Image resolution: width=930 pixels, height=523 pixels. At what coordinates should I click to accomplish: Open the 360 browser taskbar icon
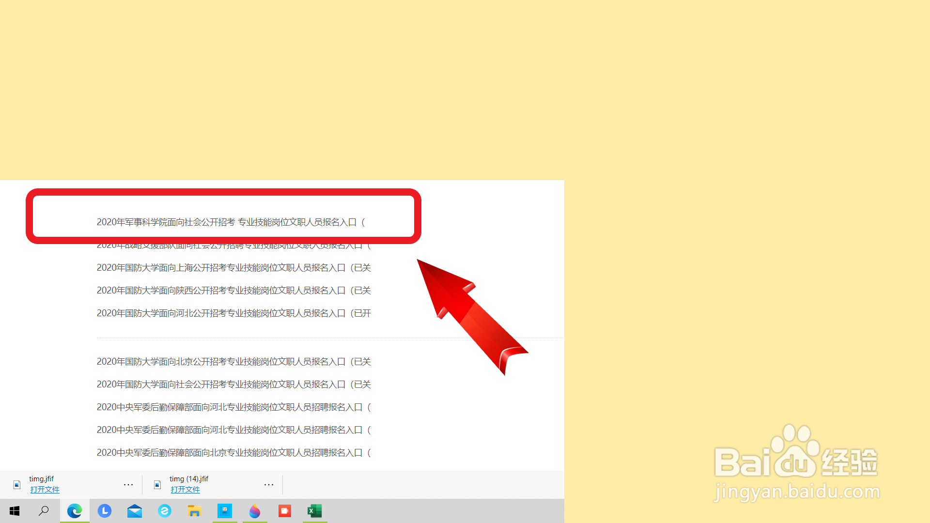[x=165, y=511]
